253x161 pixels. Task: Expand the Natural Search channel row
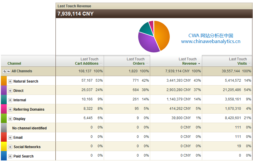point(10,81)
